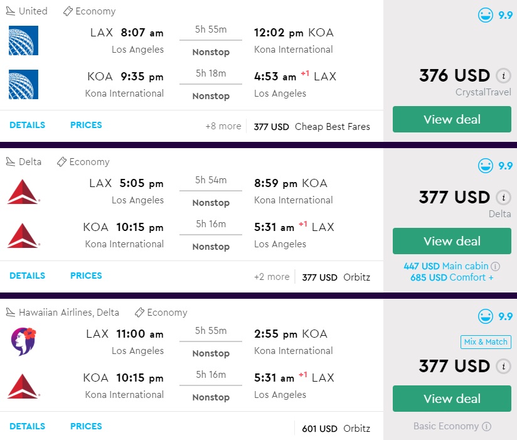Click the Hawaiian Airlines logo
Screen dimensions: 517x440
[x=24, y=342]
